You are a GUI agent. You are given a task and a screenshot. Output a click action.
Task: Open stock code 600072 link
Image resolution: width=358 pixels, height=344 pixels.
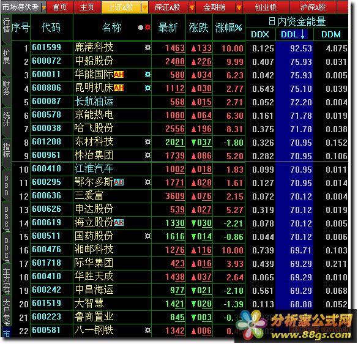pos(47,61)
